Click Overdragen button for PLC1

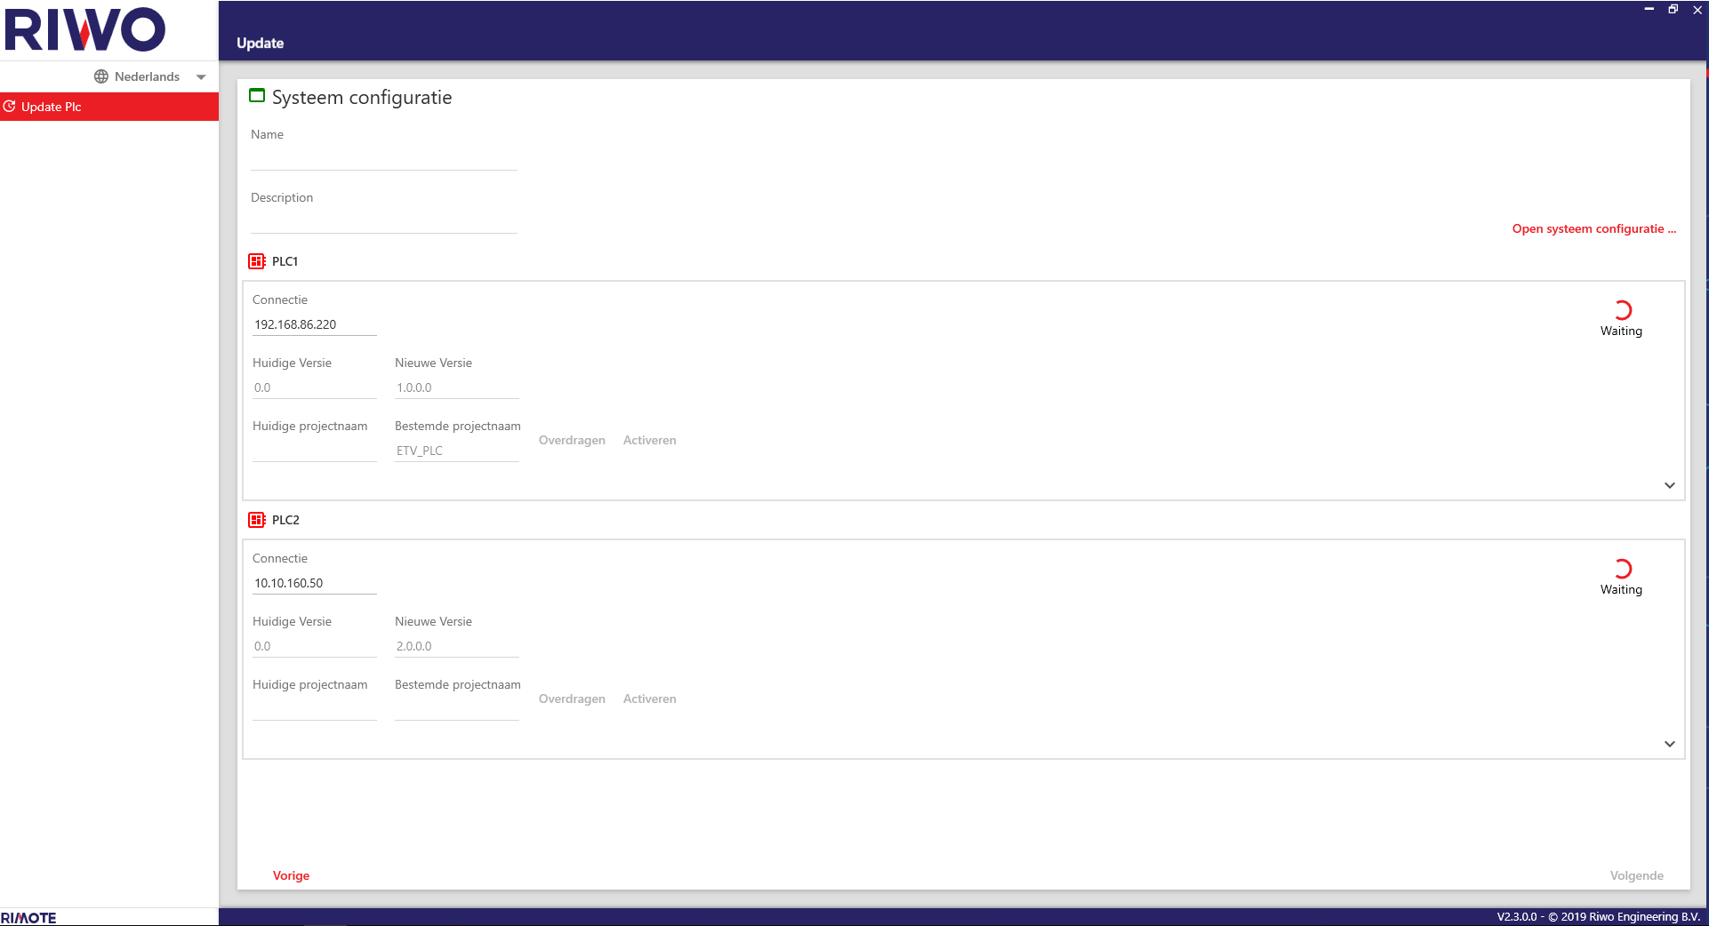click(x=572, y=440)
